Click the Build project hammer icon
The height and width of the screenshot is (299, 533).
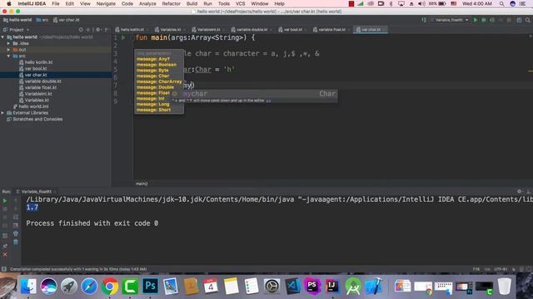click(424, 20)
